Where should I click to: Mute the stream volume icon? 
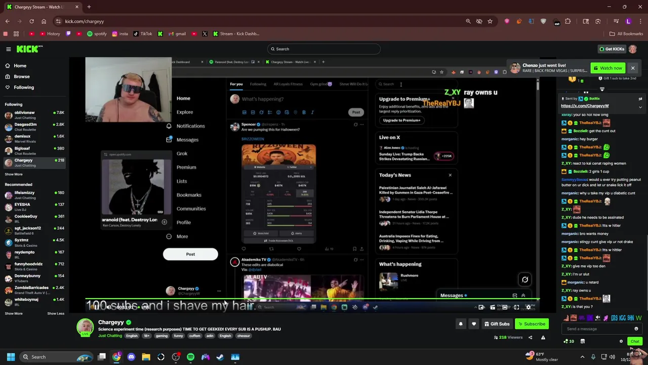[109, 307]
